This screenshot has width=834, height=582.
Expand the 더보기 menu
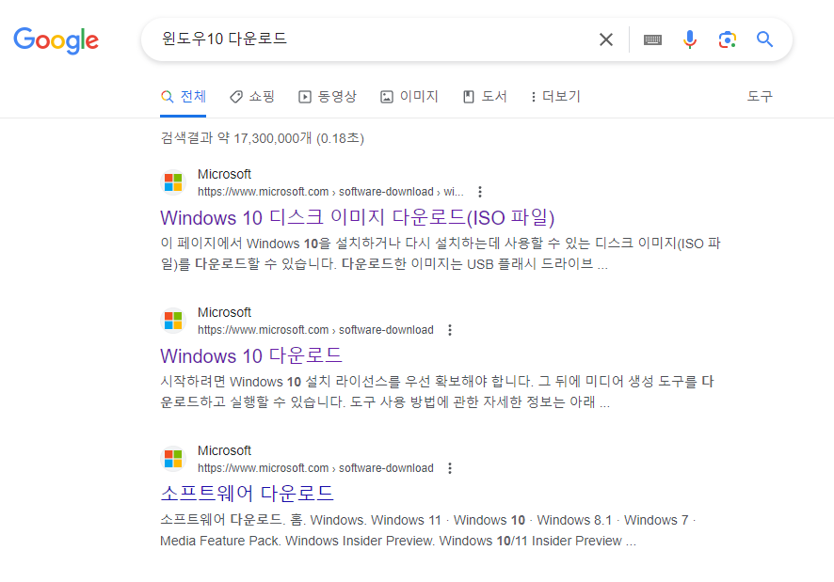pyautogui.click(x=555, y=97)
